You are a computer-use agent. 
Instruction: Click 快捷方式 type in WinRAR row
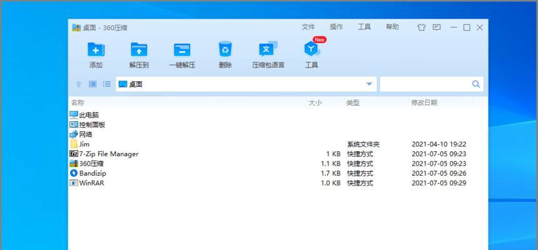(x=360, y=183)
